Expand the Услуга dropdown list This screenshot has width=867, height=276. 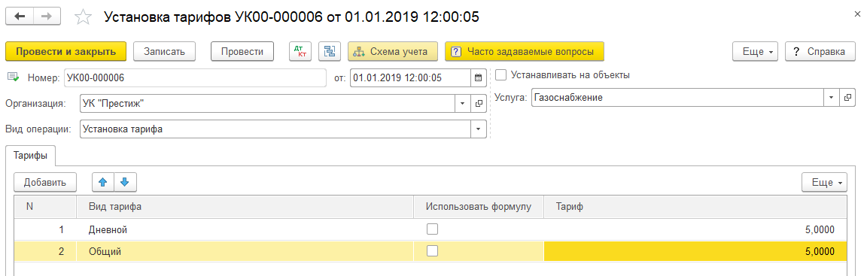[831, 98]
